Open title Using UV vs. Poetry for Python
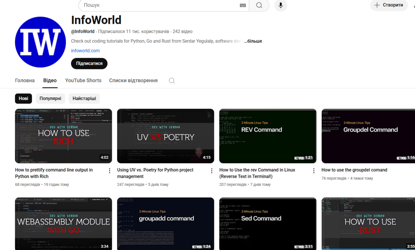This screenshot has height=250, width=415. 155,173
